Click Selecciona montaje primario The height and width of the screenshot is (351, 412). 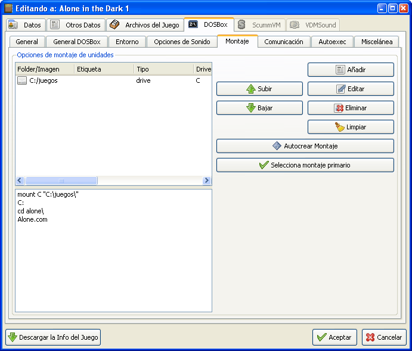point(305,165)
